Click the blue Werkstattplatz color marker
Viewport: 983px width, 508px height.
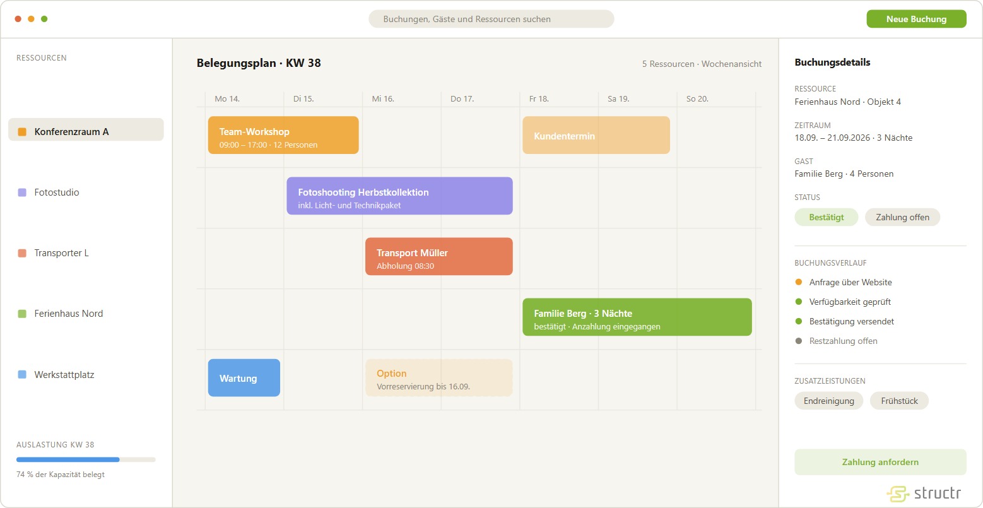(x=22, y=375)
